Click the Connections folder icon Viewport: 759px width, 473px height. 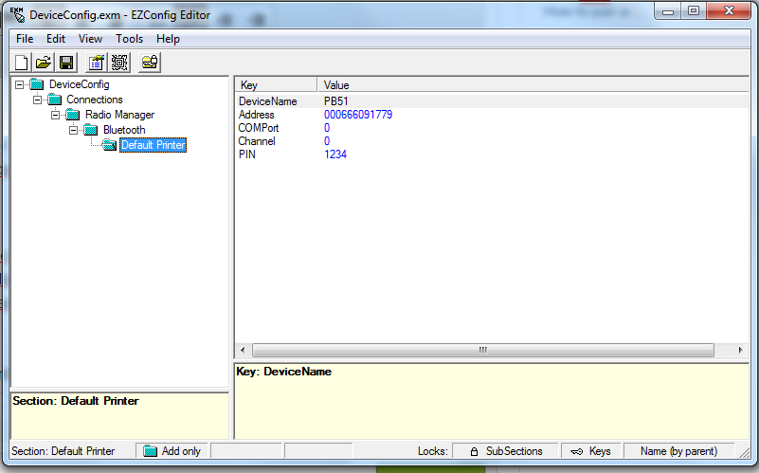point(54,100)
